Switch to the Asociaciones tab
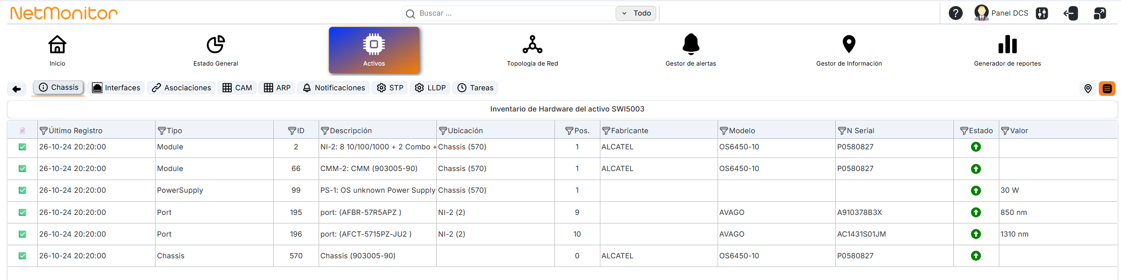Viewport: 1121px width, 280px height. coord(181,88)
